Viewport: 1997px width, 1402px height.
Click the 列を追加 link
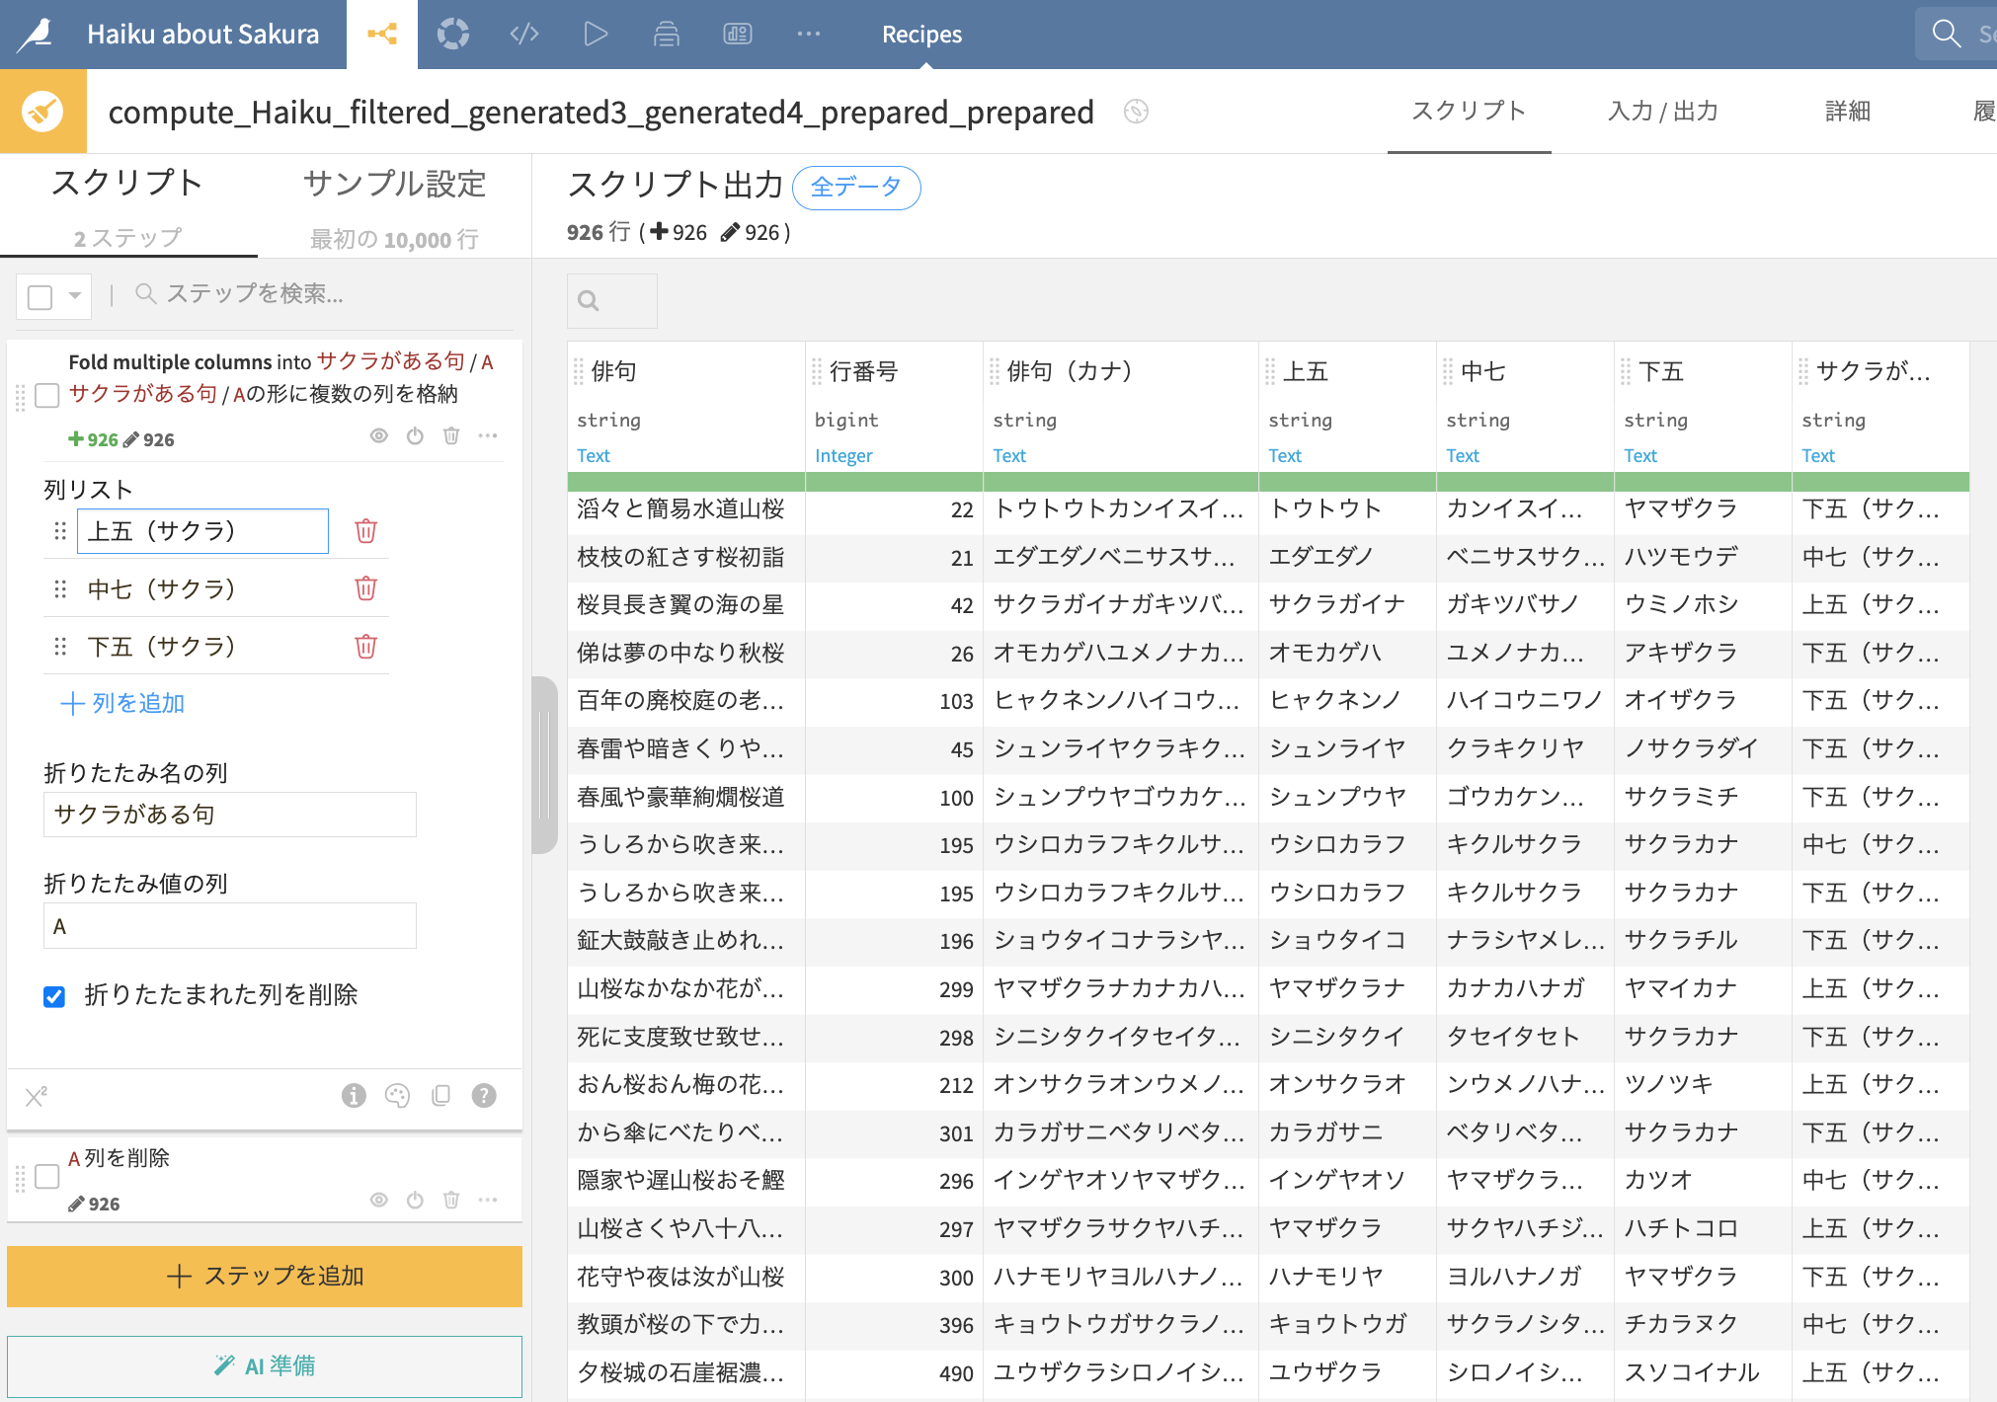(x=123, y=703)
